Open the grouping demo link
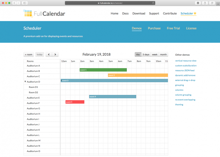 (179, 85)
